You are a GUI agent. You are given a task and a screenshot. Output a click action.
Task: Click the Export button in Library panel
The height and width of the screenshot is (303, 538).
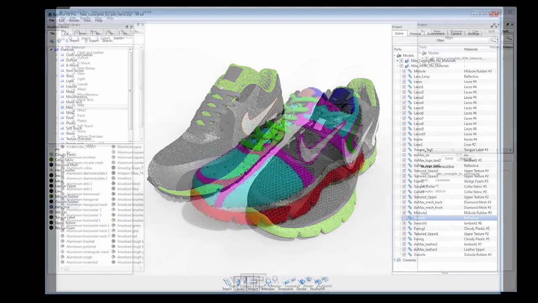point(91,41)
